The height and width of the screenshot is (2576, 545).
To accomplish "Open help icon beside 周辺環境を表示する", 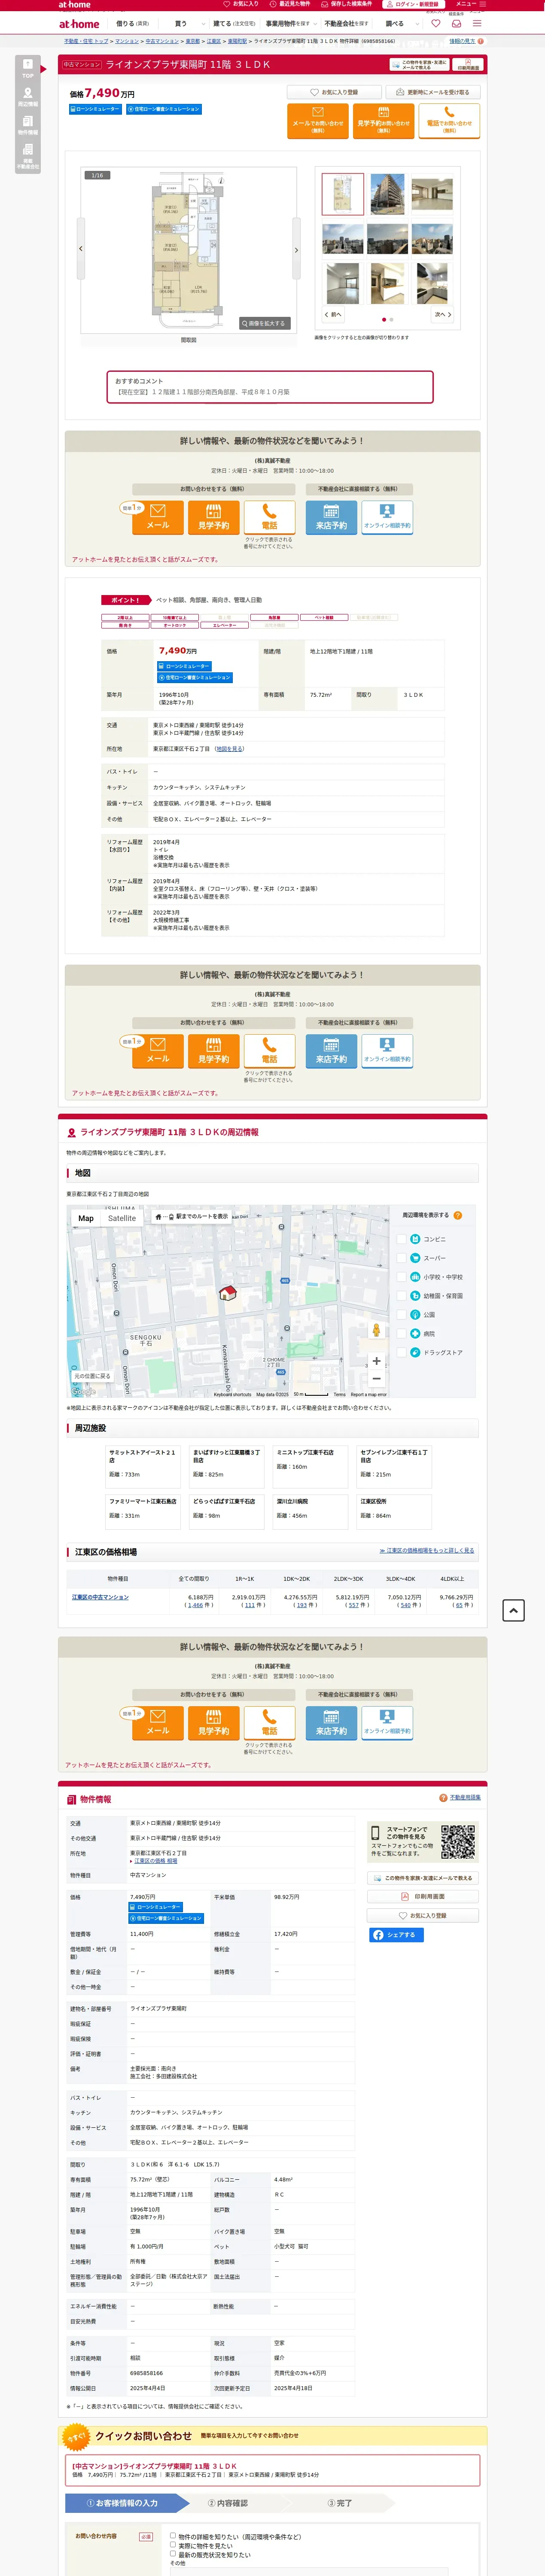I will (458, 1215).
